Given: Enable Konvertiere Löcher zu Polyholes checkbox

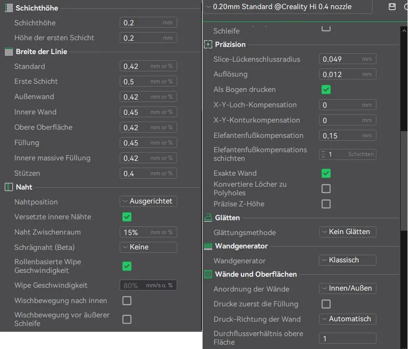Looking at the screenshot, I should click(x=326, y=189).
